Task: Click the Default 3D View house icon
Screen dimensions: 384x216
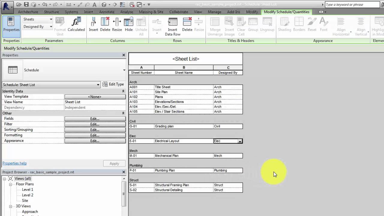Action: tap(104, 4)
